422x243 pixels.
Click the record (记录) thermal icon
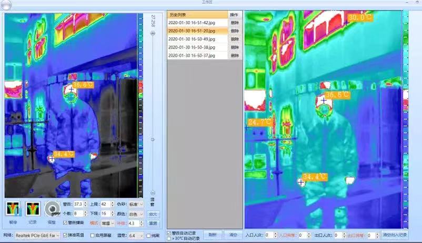point(33,209)
